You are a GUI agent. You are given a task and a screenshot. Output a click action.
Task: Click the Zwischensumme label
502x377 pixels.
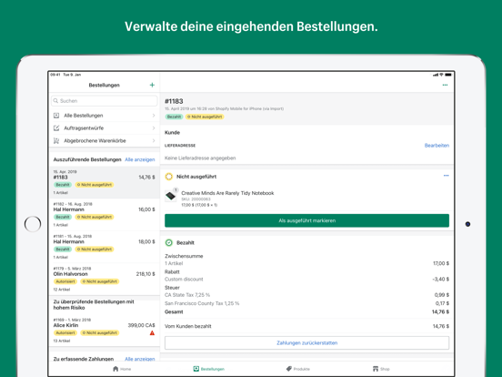click(184, 256)
